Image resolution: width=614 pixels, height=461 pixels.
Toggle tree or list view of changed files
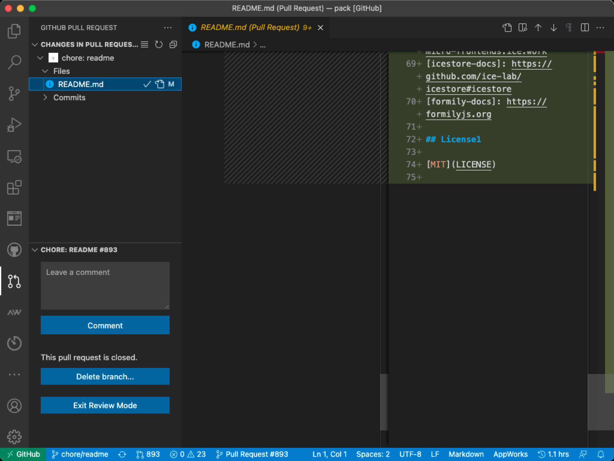click(x=145, y=44)
